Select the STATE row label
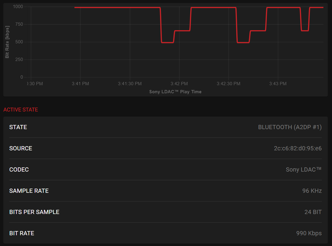 click(x=18, y=127)
